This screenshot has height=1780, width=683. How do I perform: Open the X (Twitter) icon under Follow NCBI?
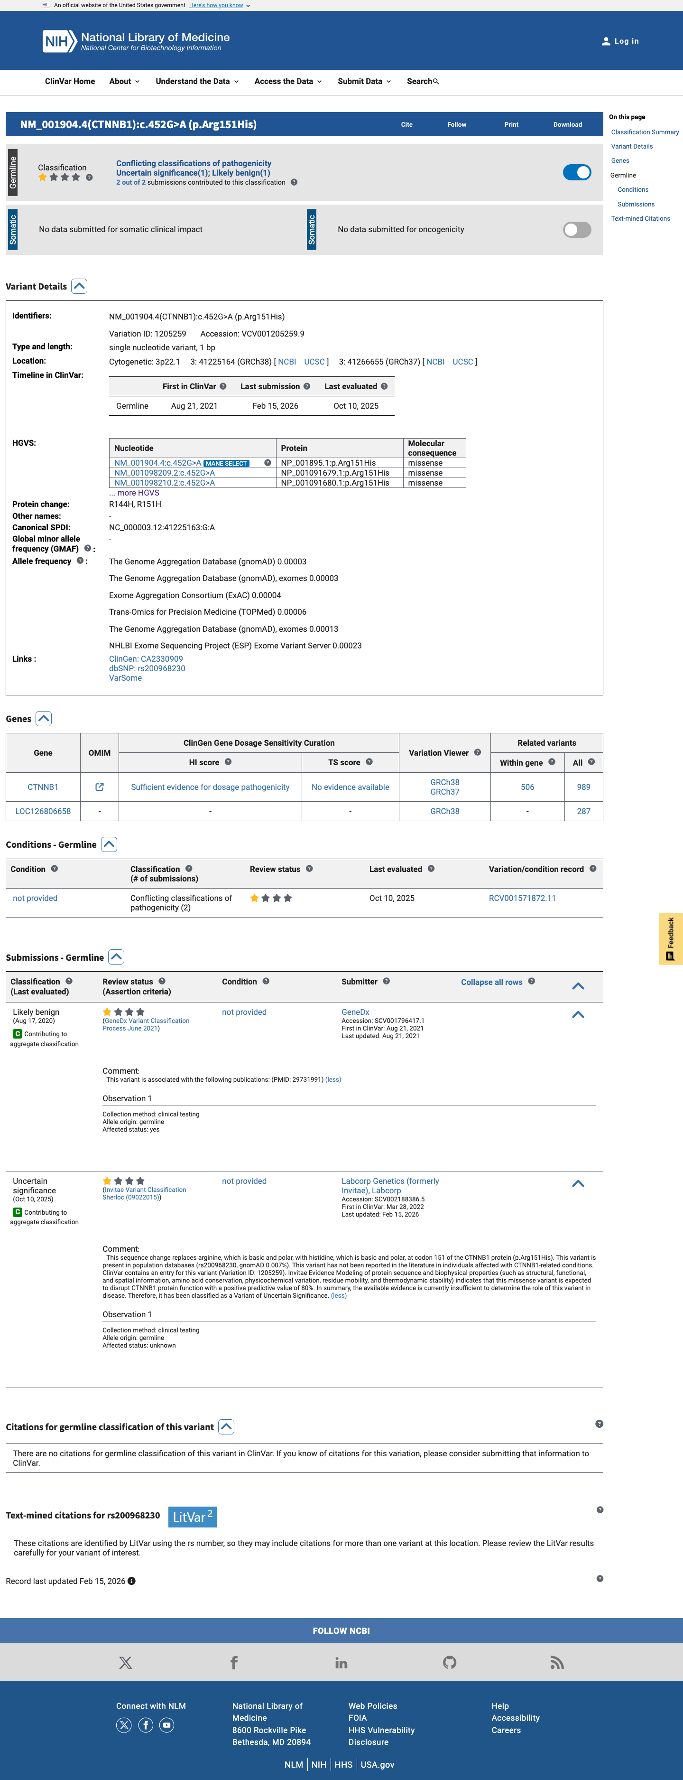(x=126, y=1663)
